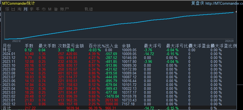Select the 合计 total row label
The height and width of the screenshot is (110, 243).
(x=7, y=108)
